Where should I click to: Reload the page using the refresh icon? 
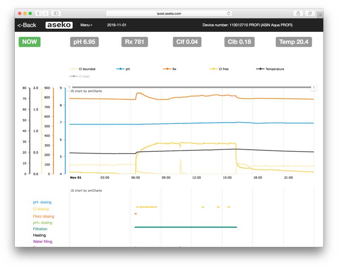229,13
